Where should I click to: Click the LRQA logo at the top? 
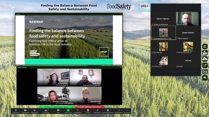(144, 6)
